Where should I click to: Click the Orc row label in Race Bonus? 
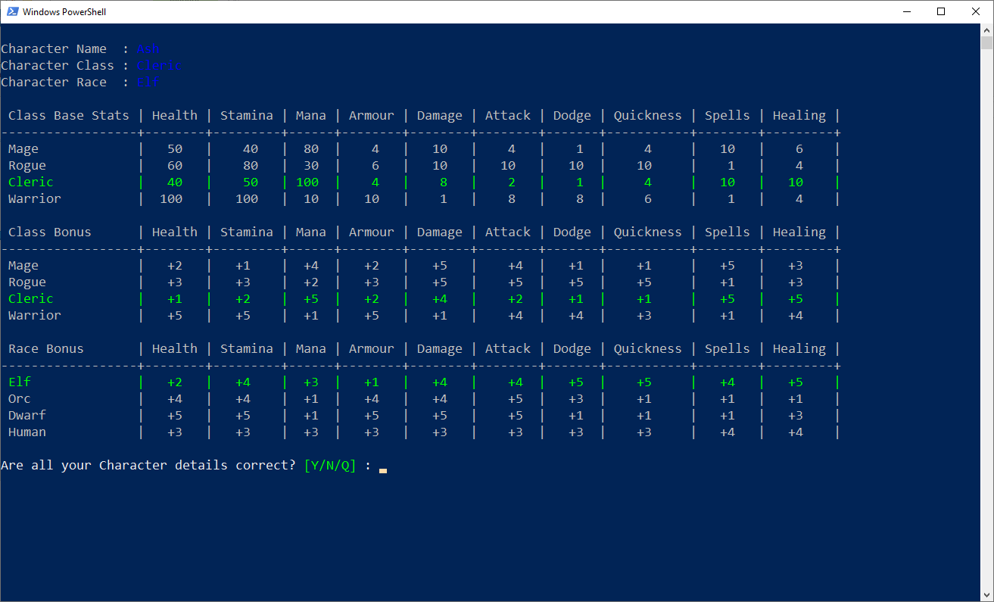click(x=20, y=399)
